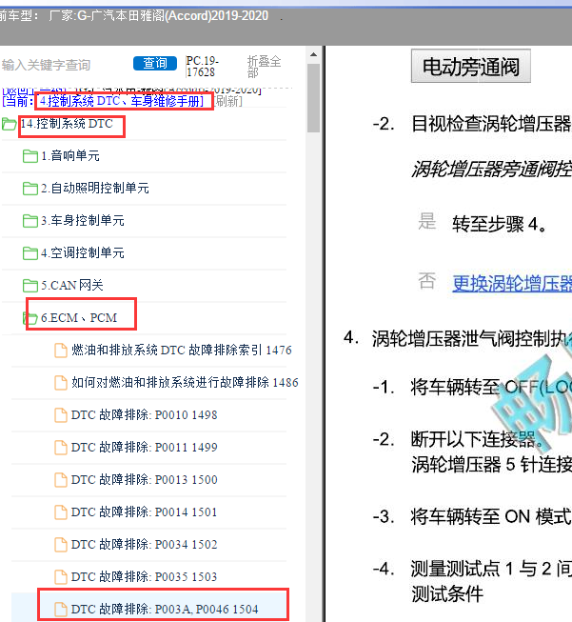572x622 pixels.
Task: Click document icon beside DTC P0011 1499
Action: [61, 448]
